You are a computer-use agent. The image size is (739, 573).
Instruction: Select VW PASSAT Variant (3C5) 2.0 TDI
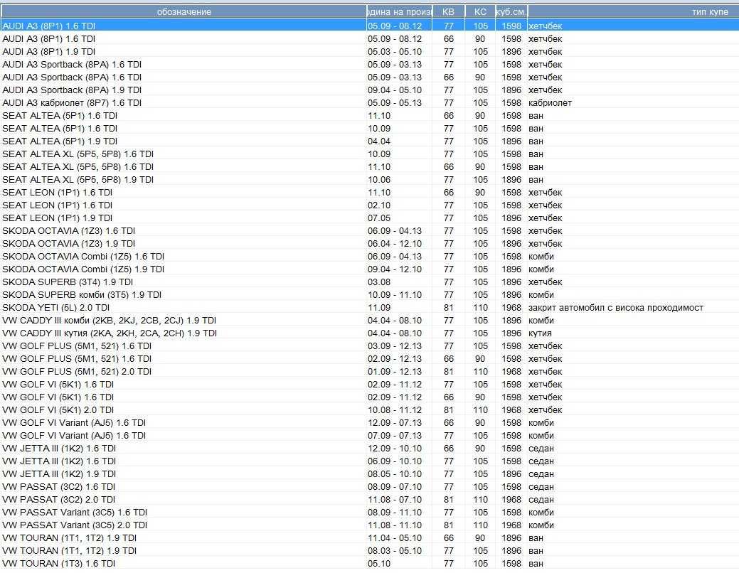tap(370, 525)
